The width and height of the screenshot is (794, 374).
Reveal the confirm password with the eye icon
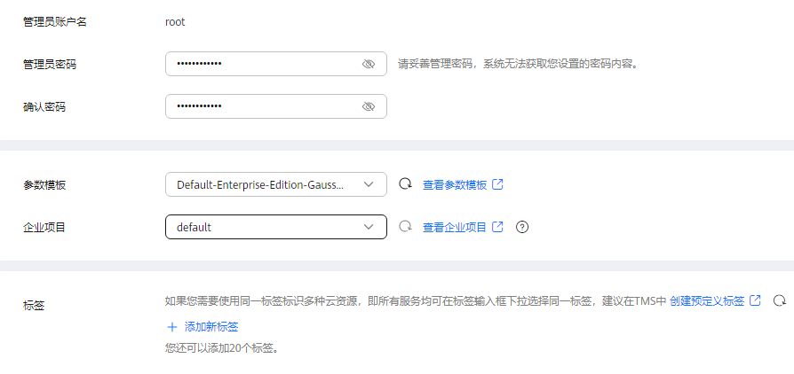(x=369, y=106)
